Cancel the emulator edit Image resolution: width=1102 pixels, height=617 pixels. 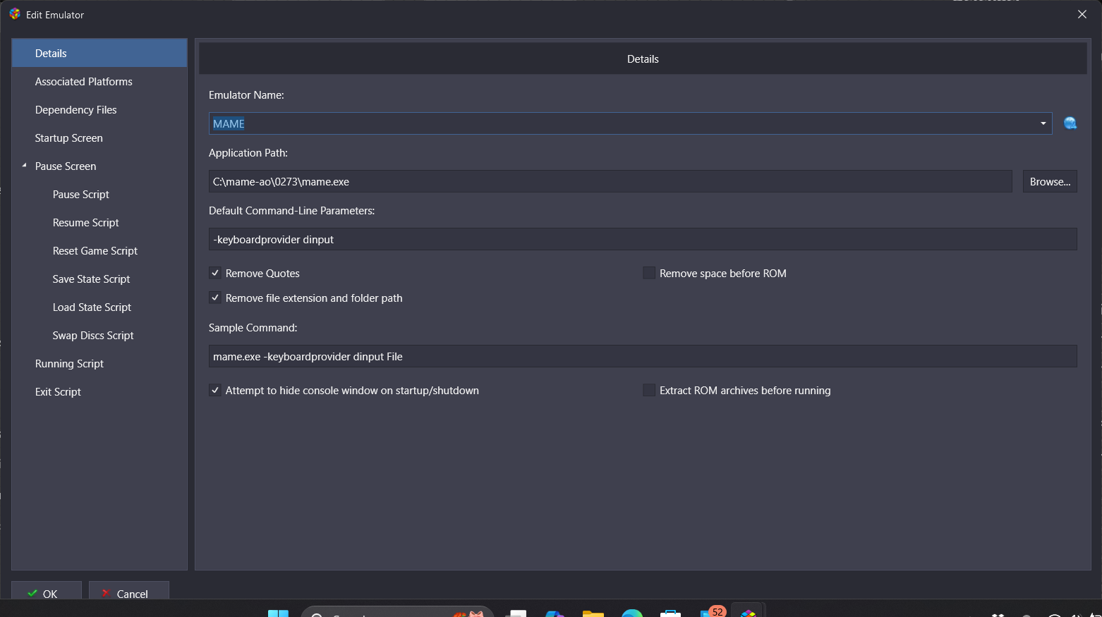pos(129,591)
